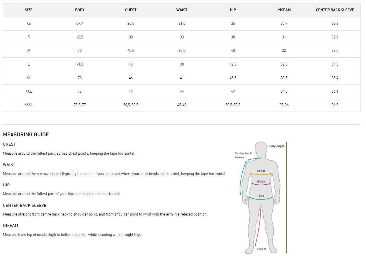Click the orange chest arrow on diagram
The image size is (366, 256).
[261, 174]
